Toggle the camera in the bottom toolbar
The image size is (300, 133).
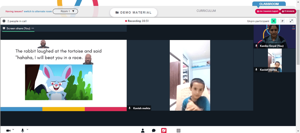(8, 131)
